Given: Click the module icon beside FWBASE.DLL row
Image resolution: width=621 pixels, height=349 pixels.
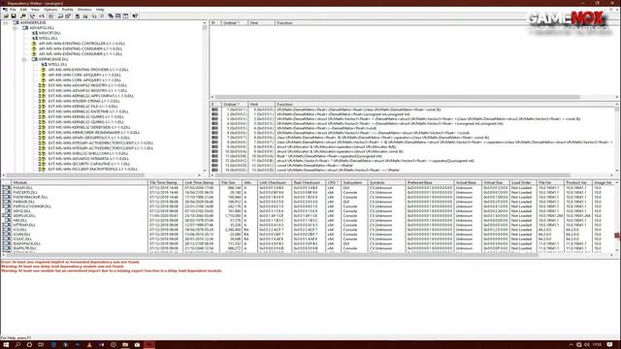Looking at the screenshot, I should pyautogui.click(x=7, y=202).
